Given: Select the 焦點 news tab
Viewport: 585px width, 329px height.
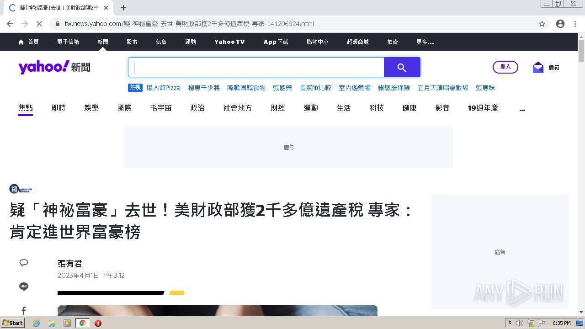Looking at the screenshot, I should tap(26, 108).
